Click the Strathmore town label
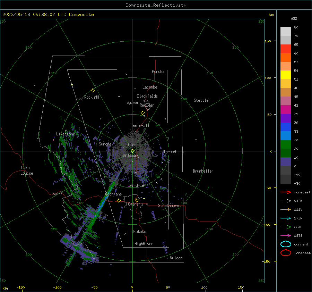This screenshot has height=292, width=312. coord(168,206)
